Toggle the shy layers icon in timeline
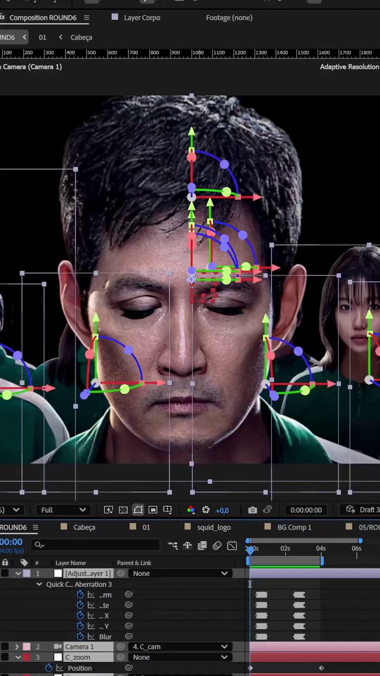380x676 pixels. 187,545
